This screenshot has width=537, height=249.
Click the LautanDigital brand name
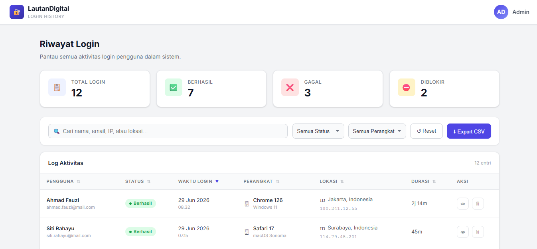48,8
